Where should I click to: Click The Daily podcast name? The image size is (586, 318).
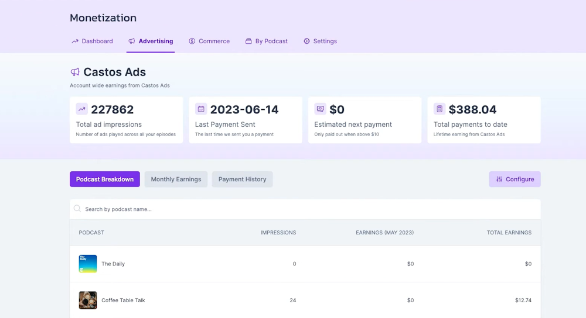(113, 264)
